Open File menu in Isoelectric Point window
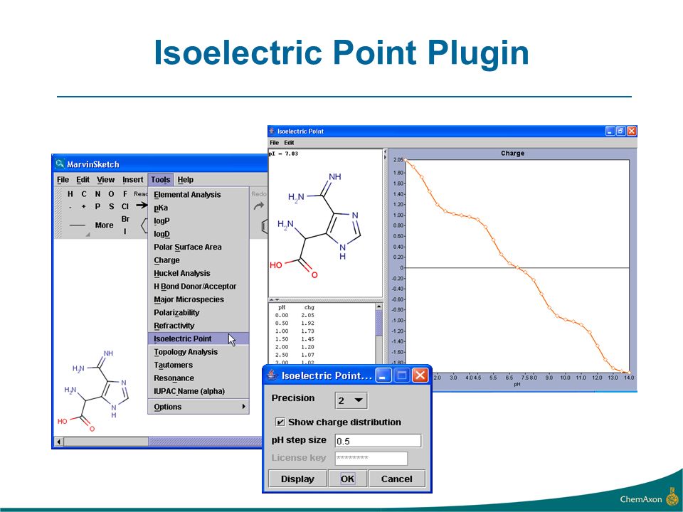The height and width of the screenshot is (512, 683). coord(274,142)
